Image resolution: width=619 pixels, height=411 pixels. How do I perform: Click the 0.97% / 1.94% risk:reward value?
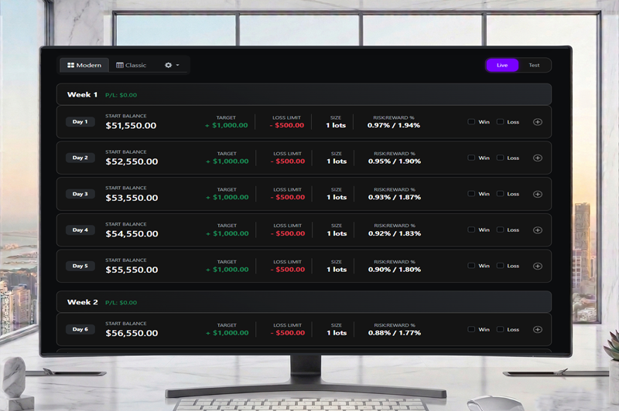(394, 125)
